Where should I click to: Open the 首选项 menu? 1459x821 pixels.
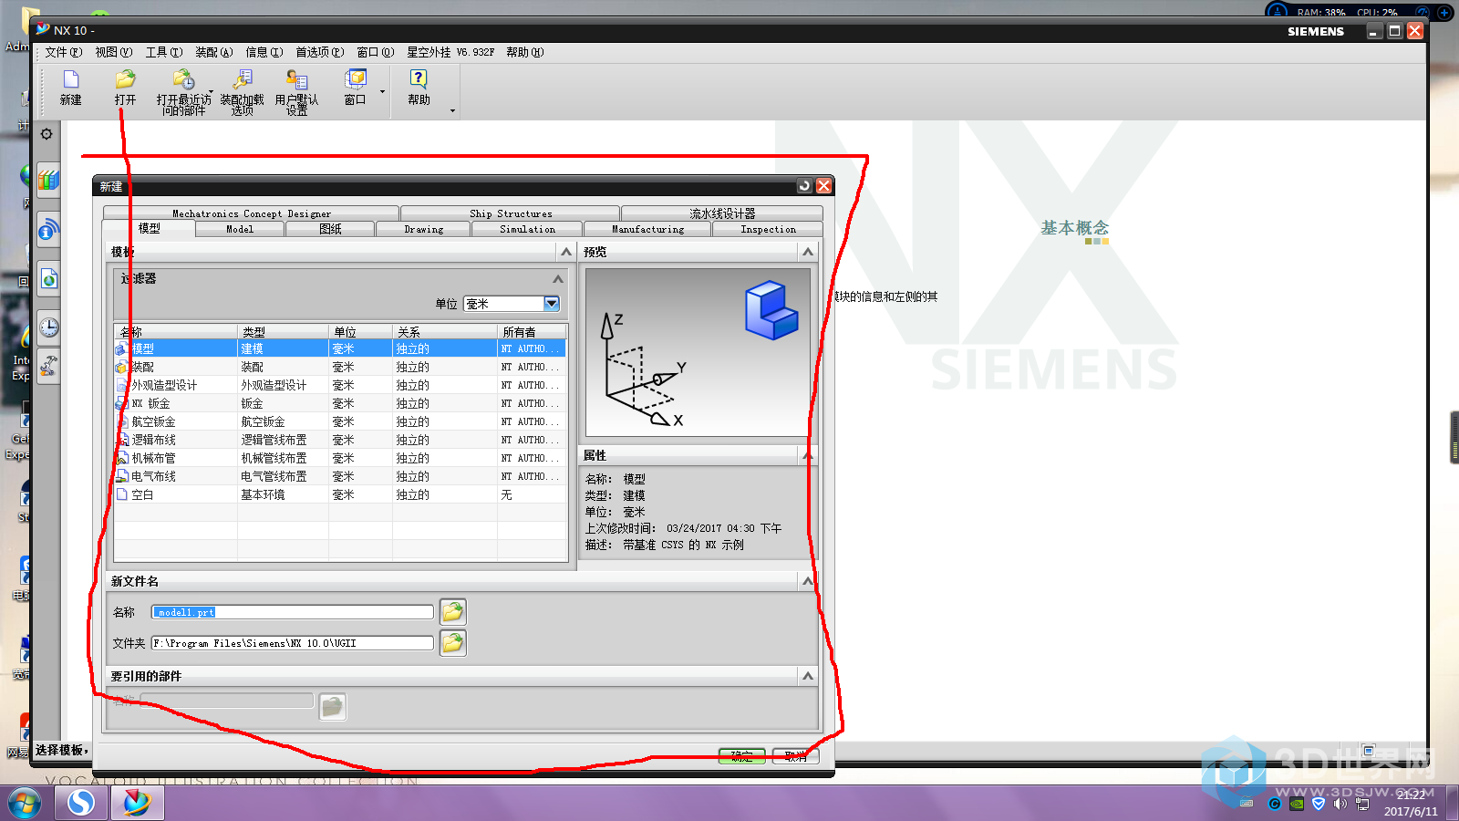pos(319,52)
